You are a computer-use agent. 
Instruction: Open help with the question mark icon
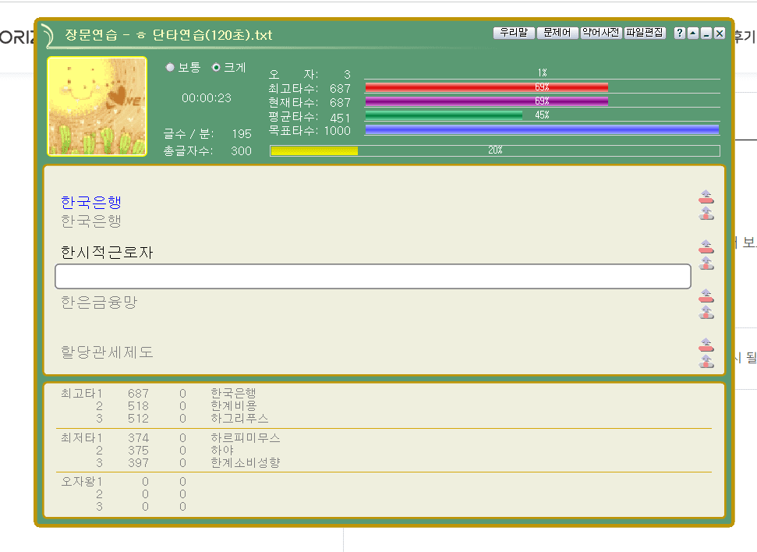[x=679, y=34]
